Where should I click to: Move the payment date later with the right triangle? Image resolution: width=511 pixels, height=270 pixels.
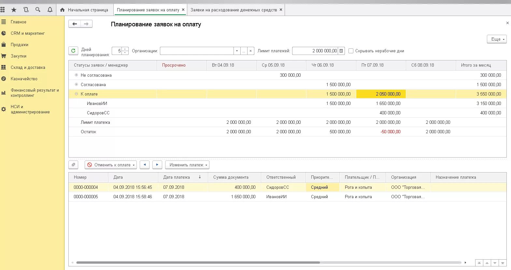coord(157,165)
